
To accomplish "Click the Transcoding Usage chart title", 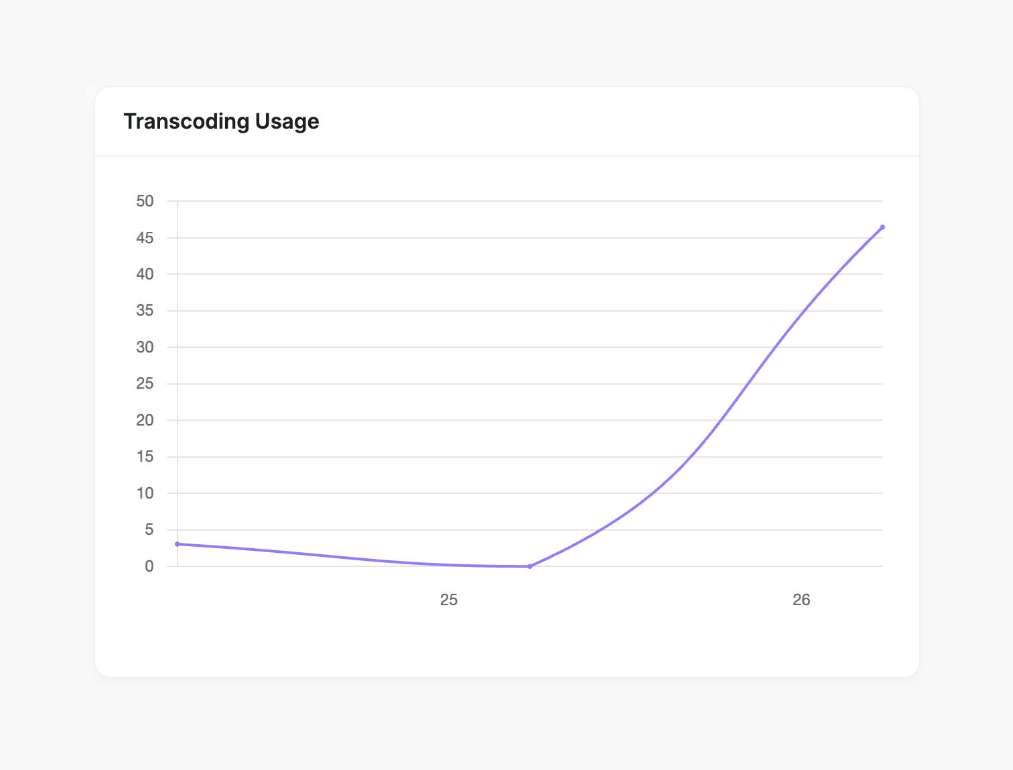I will tap(221, 121).
